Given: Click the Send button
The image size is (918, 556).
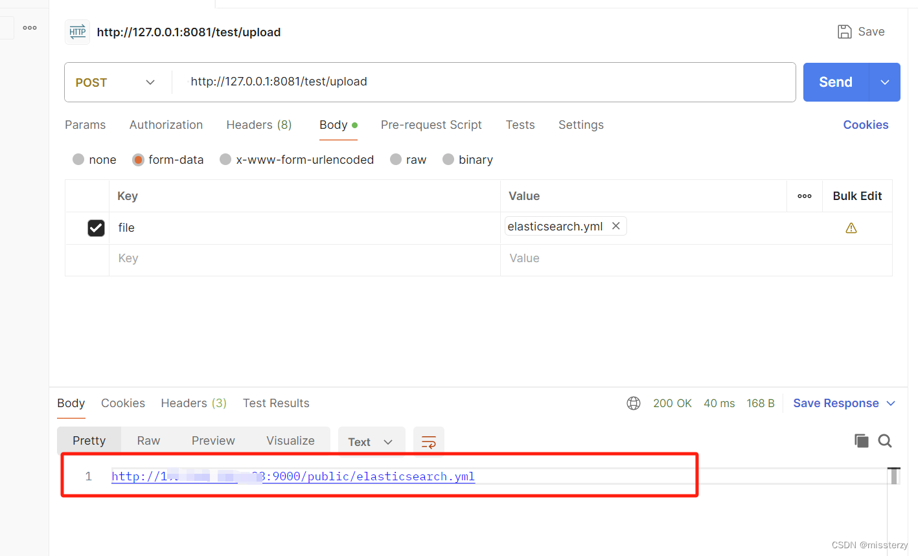Looking at the screenshot, I should (x=835, y=82).
